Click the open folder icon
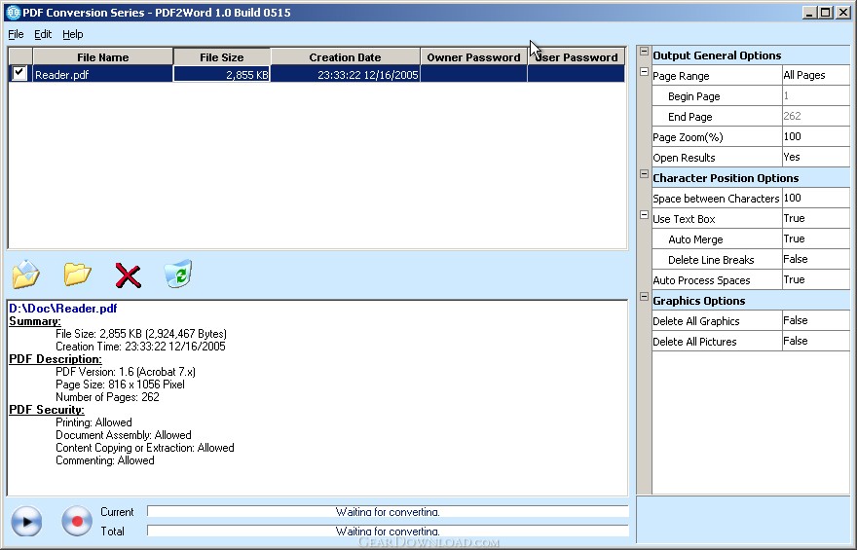857x550 pixels. coord(77,274)
